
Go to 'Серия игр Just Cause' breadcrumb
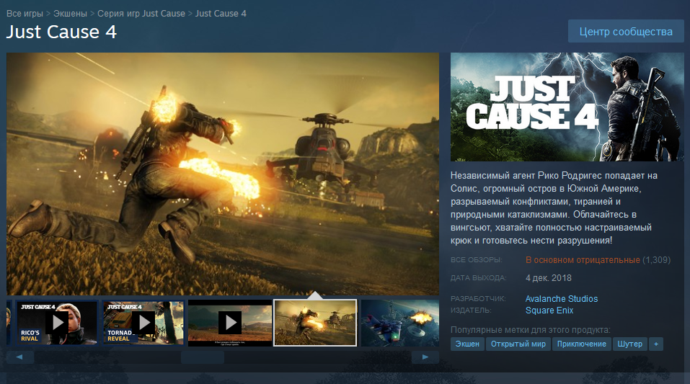click(x=141, y=14)
